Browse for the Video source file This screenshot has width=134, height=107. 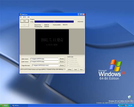[x=62, y=59]
